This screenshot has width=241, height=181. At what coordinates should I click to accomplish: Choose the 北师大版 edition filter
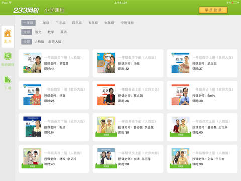pyautogui.click(x=55, y=42)
